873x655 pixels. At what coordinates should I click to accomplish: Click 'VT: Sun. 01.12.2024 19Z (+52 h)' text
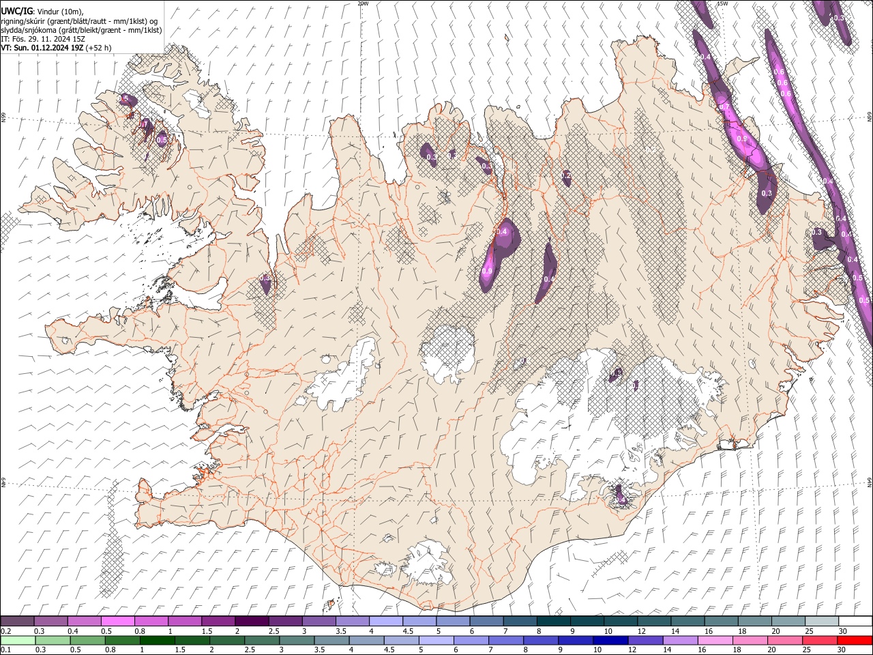pyautogui.click(x=56, y=48)
